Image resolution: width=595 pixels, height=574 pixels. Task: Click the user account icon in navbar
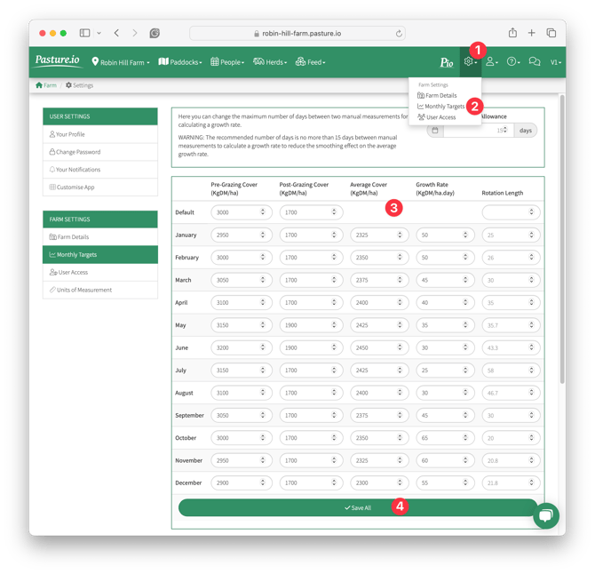(x=491, y=62)
